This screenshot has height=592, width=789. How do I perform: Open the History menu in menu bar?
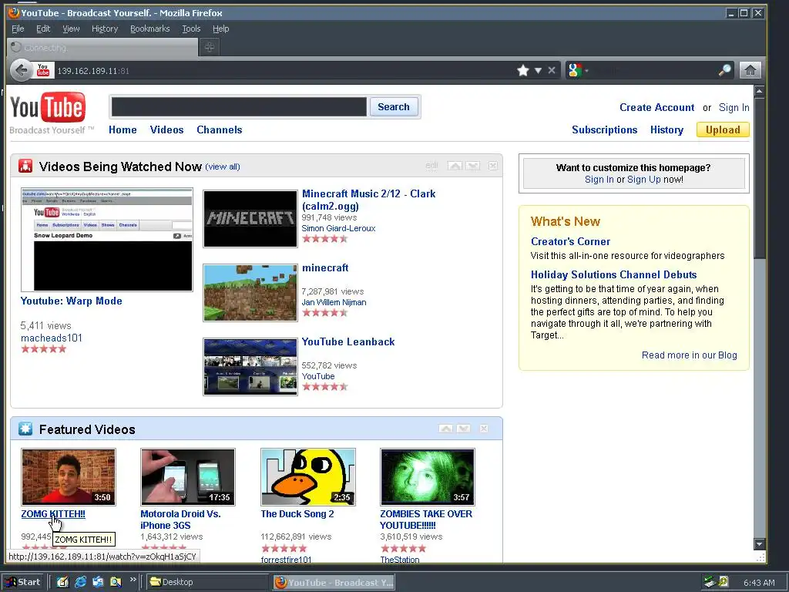click(105, 29)
